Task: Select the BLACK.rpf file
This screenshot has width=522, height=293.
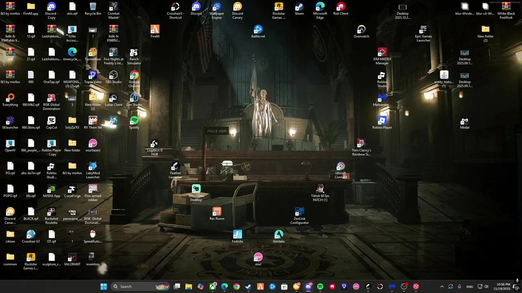Action: [x=31, y=214]
